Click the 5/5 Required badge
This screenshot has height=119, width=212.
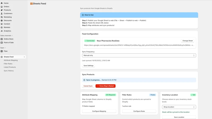[111, 95]
